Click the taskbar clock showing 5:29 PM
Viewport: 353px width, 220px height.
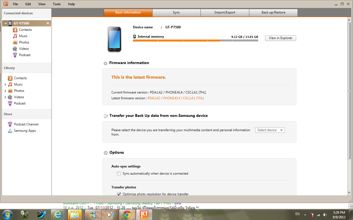pyautogui.click(x=339, y=215)
